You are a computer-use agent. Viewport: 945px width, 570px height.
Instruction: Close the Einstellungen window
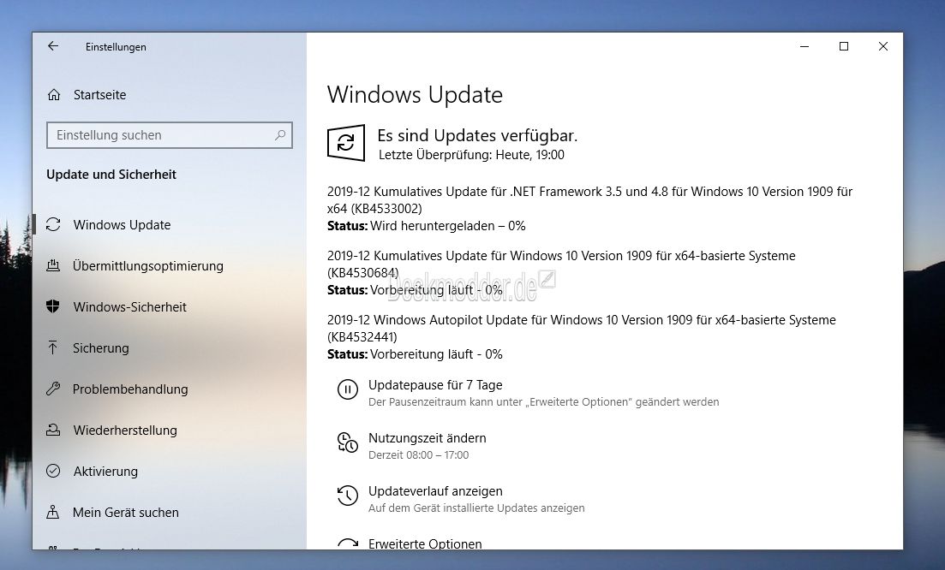click(883, 46)
